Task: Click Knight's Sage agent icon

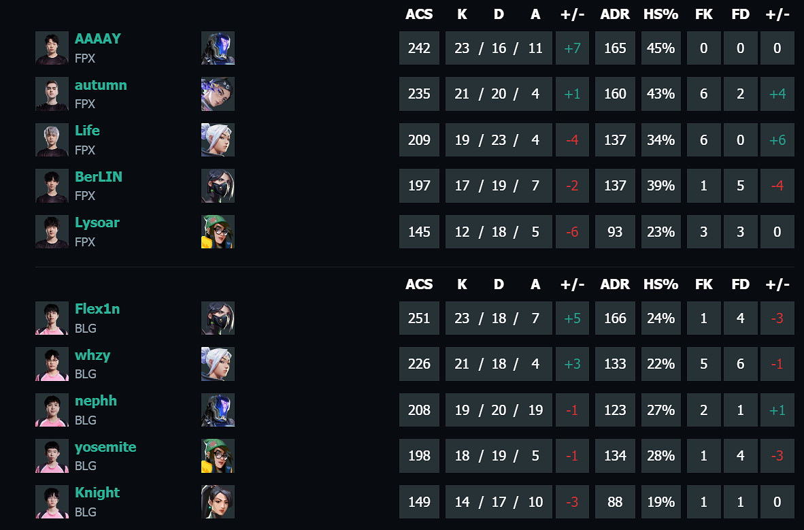Action: (x=218, y=501)
